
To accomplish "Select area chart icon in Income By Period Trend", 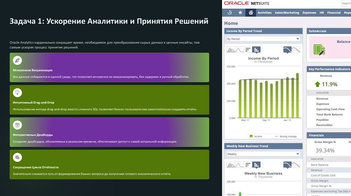I will [231, 50].
